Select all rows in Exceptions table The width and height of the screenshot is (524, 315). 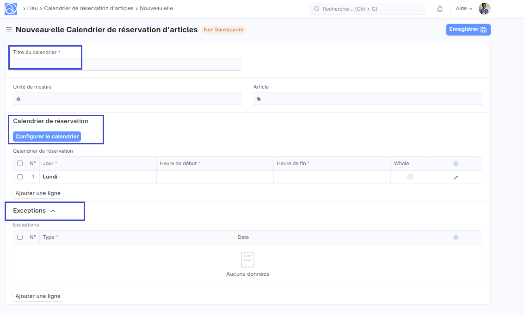click(x=20, y=237)
